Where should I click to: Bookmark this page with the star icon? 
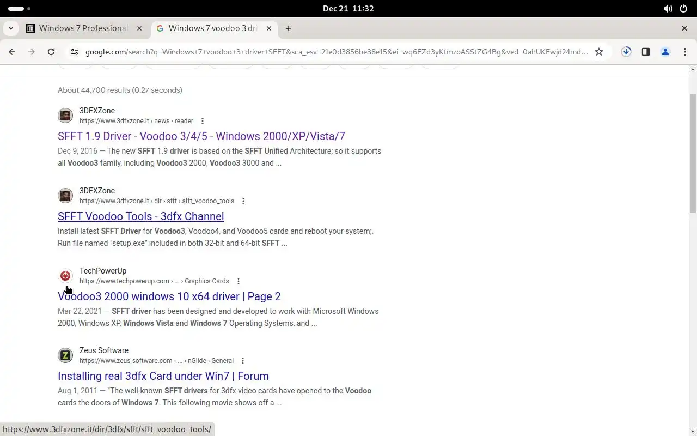599,52
